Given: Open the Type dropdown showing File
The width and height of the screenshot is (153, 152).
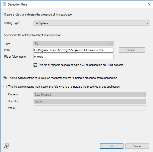Looking at the screenshot, I should (73, 44).
